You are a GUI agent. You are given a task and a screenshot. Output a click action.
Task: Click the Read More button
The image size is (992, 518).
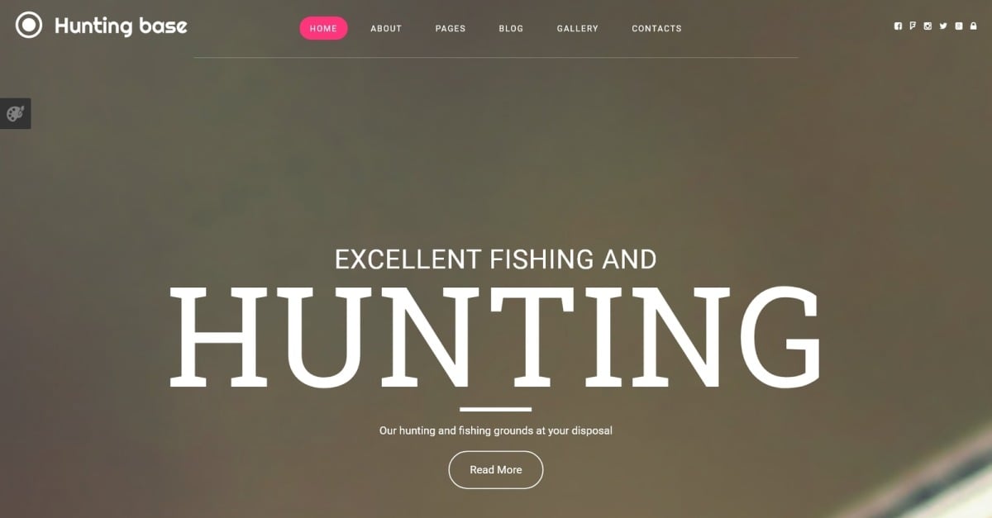496,470
